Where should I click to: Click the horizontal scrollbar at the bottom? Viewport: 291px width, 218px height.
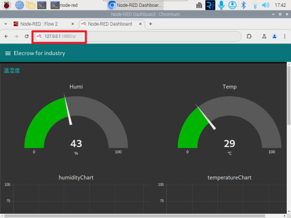[x=135, y=216]
